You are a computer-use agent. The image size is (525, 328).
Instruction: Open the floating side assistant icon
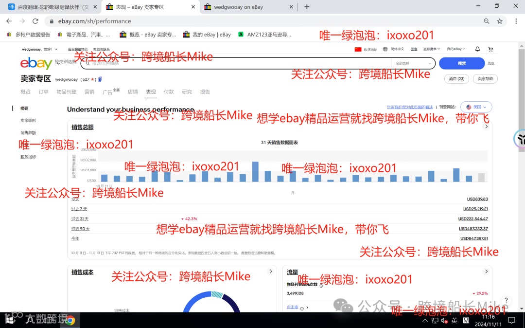520,138
